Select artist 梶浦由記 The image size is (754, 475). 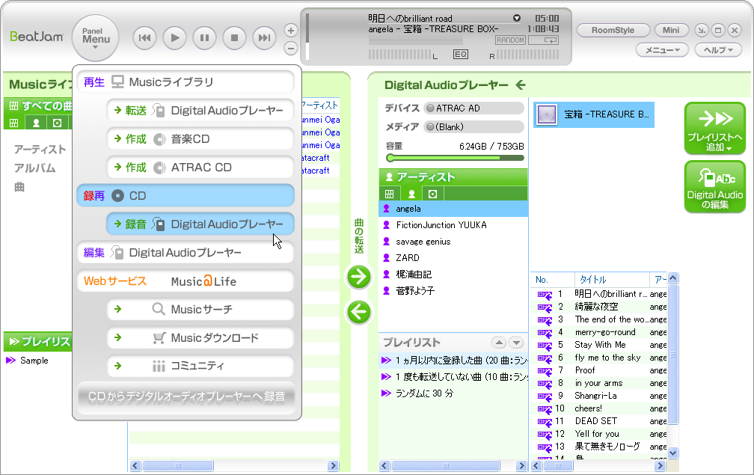(453, 274)
